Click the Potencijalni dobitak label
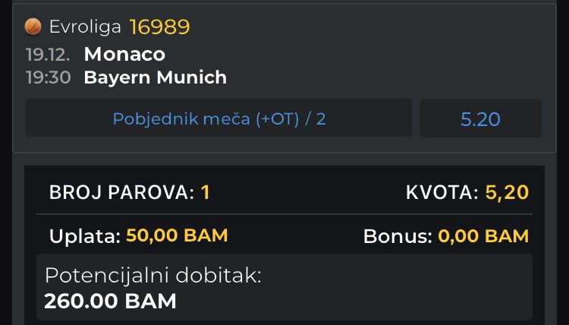This screenshot has width=569, height=325. [x=152, y=276]
